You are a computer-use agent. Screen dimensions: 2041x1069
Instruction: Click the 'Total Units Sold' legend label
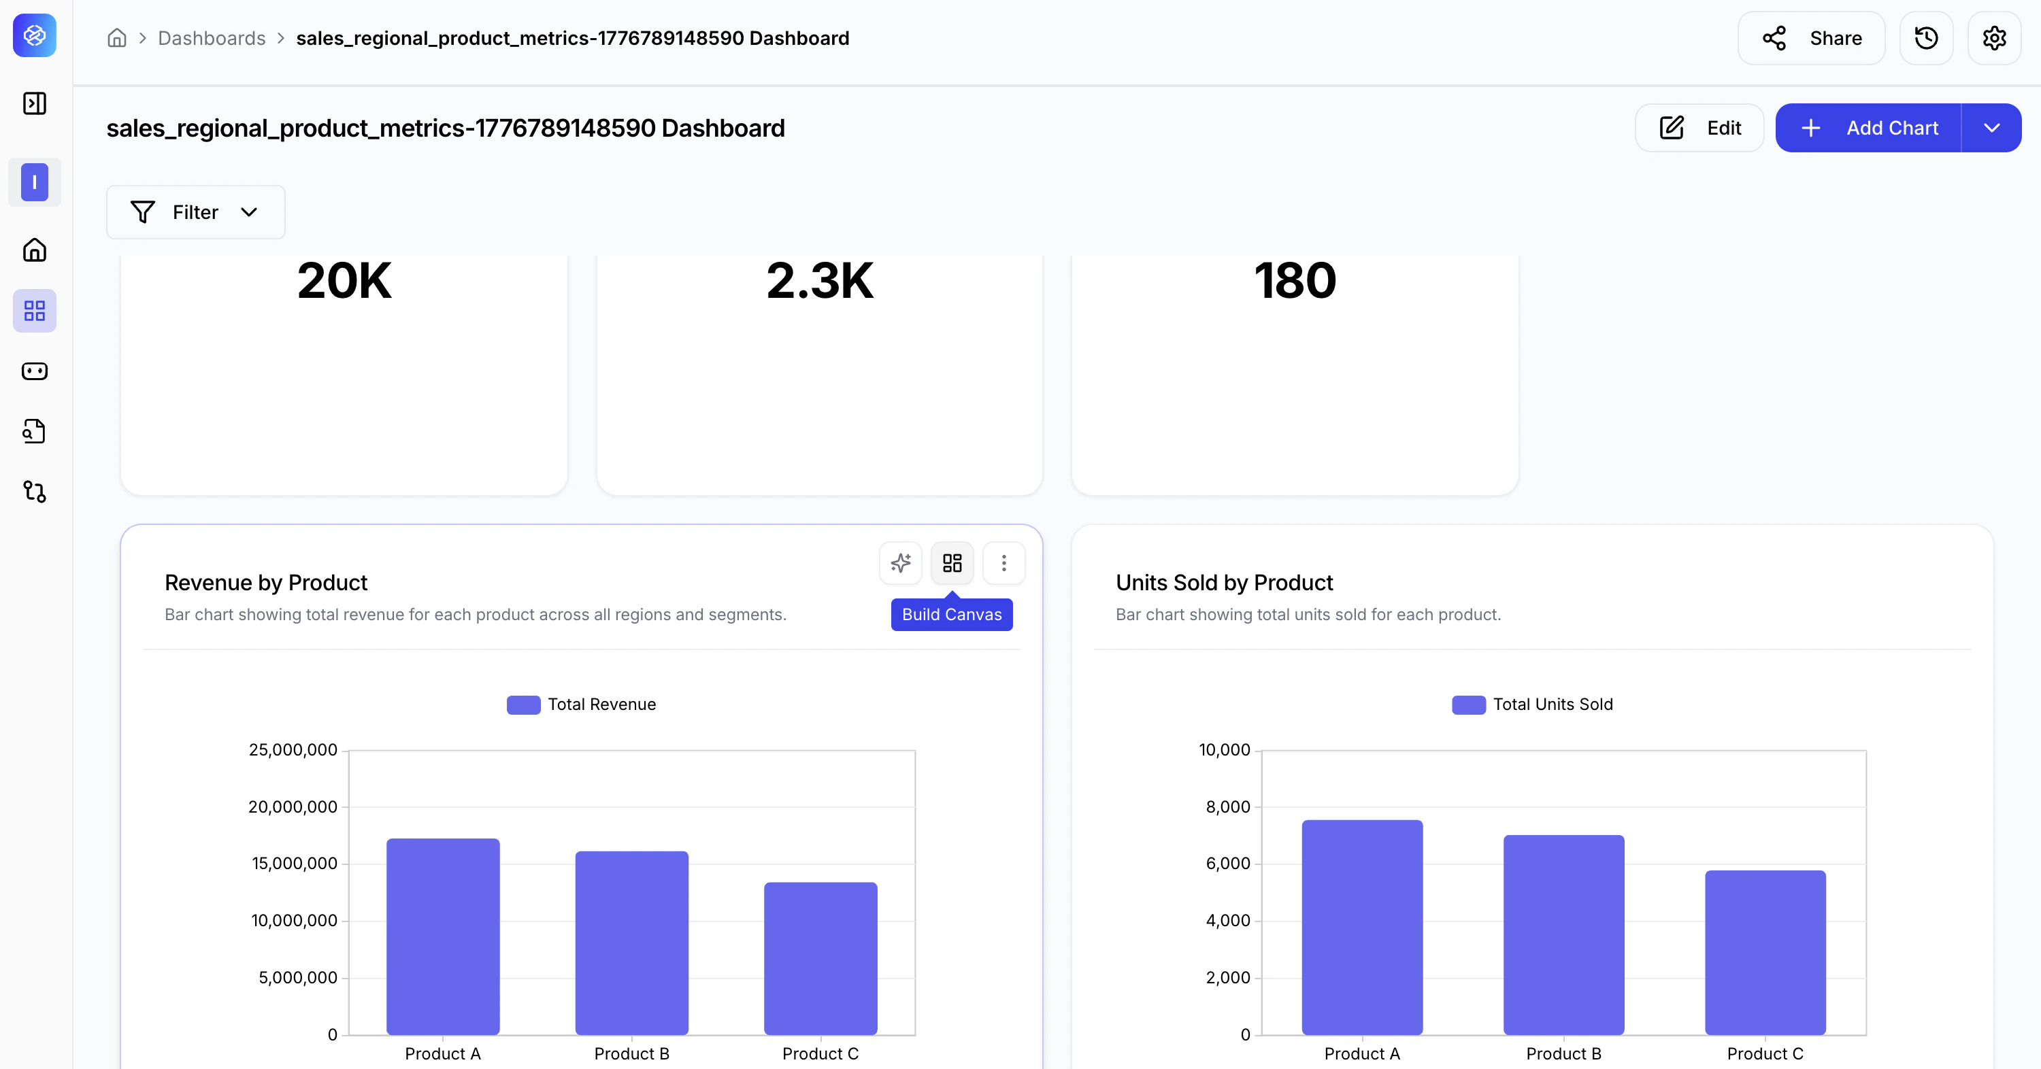click(1553, 705)
